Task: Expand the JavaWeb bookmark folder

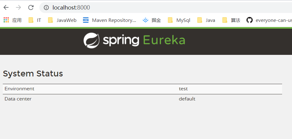Action: click(62, 20)
